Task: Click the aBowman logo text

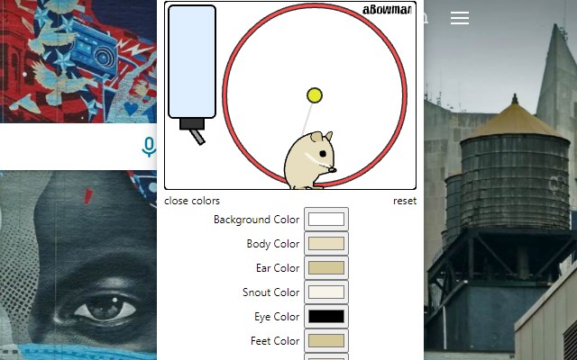Action: [x=387, y=10]
